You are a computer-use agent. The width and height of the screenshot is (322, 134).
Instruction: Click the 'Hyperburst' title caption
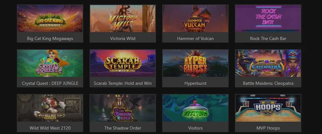point(195,83)
